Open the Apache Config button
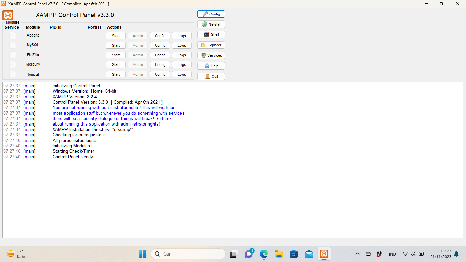Screen dimensions: 466x262 (160, 35)
